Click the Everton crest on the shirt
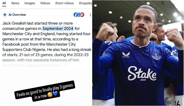Image resolution: width=184 pixels, height=106 pixels. [157, 56]
